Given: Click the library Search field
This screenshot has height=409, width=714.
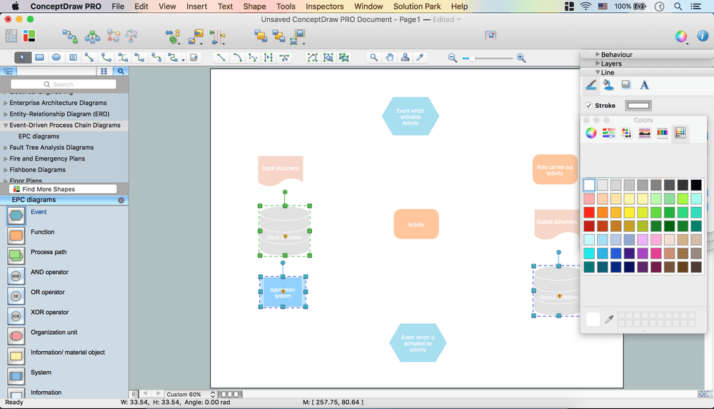Looking at the screenshot, I should click(x=63, y=84).
